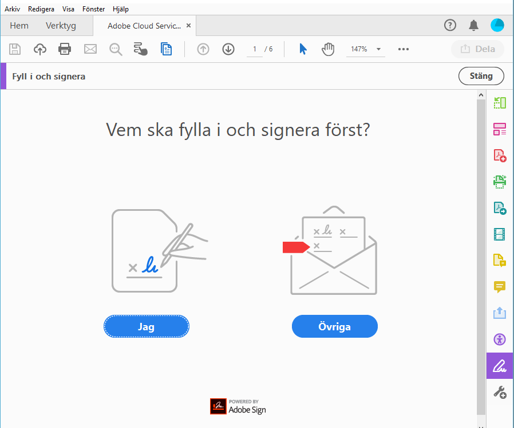Print the document via printer icon
The width and height of the screenshot is (514, 428).
pyautogui.click(x=65, y=49)
